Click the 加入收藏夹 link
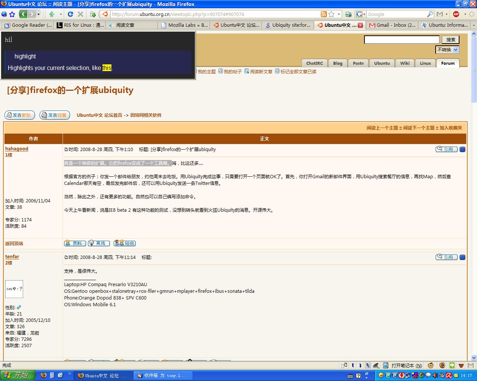 coord(451,128)
